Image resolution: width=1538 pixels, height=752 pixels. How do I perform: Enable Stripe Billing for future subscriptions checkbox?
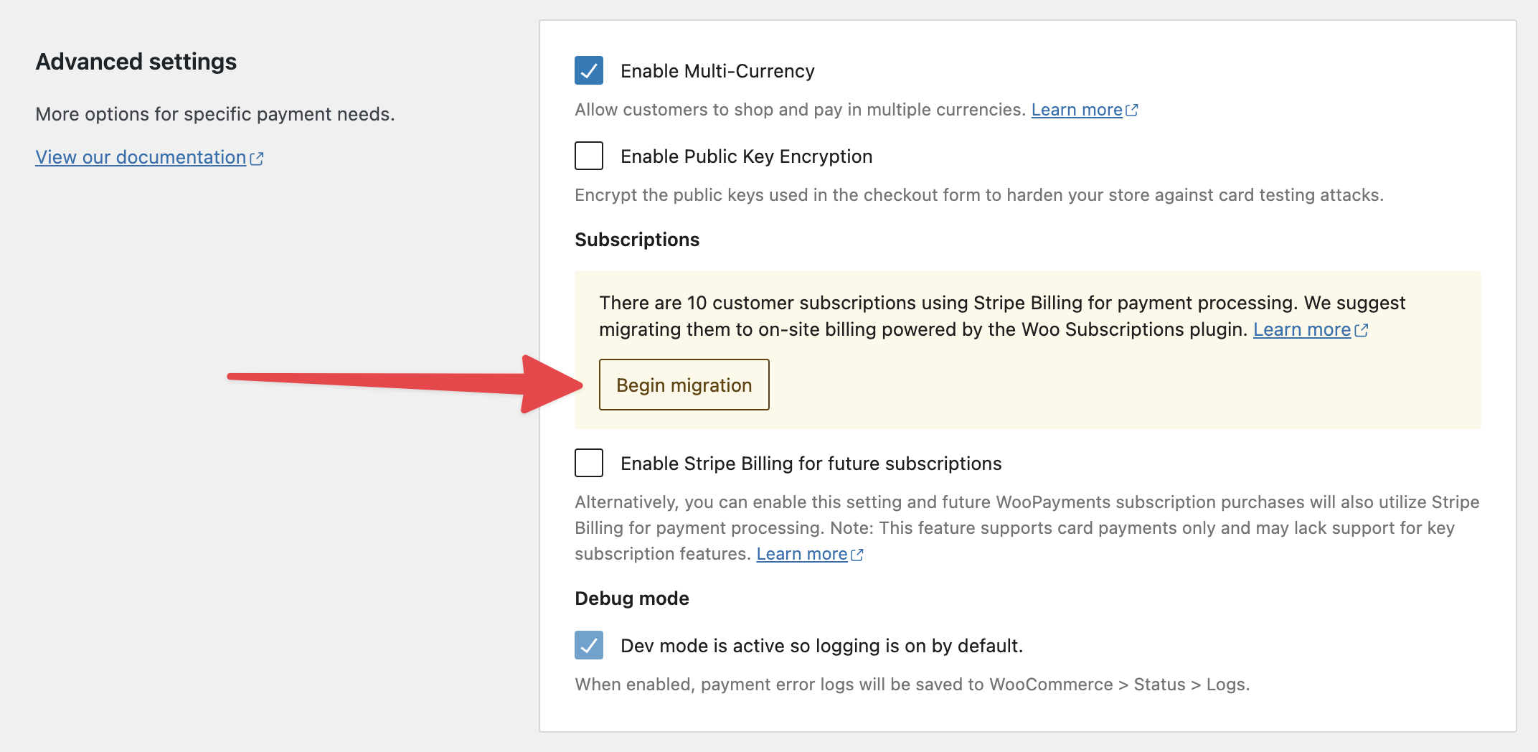point(589,463)
